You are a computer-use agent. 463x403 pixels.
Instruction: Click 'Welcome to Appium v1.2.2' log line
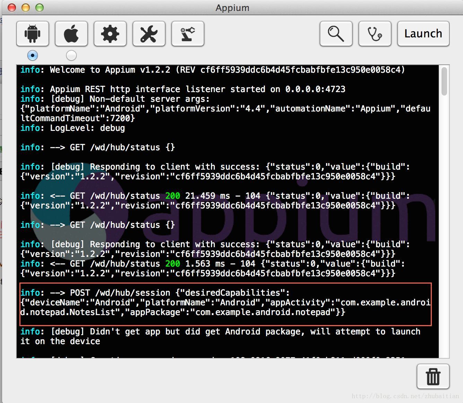212,70
